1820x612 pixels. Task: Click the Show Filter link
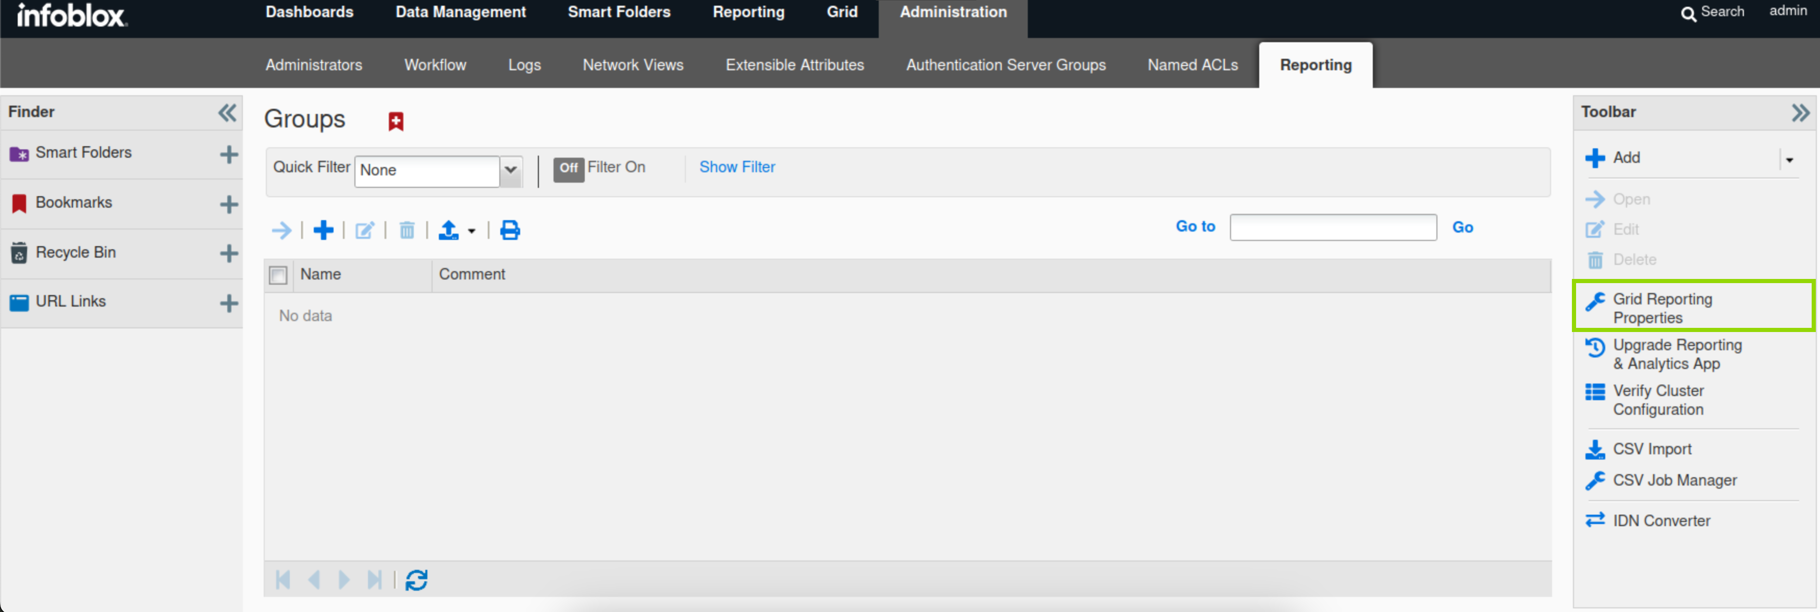(x=736, y=167)
